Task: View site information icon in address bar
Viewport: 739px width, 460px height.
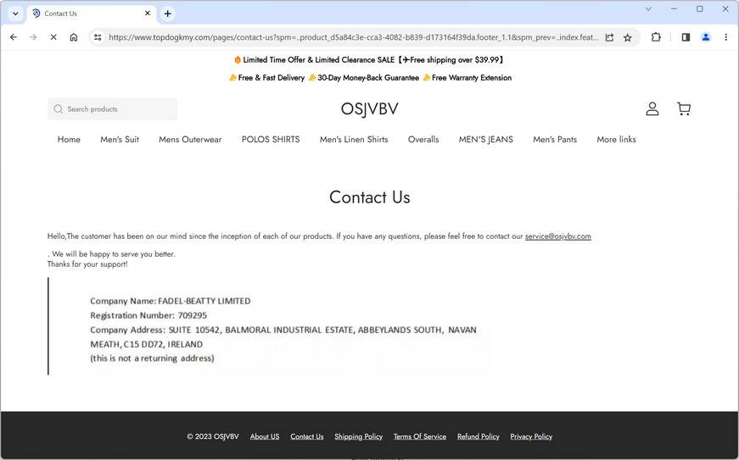Action: [x=98, y=37]
